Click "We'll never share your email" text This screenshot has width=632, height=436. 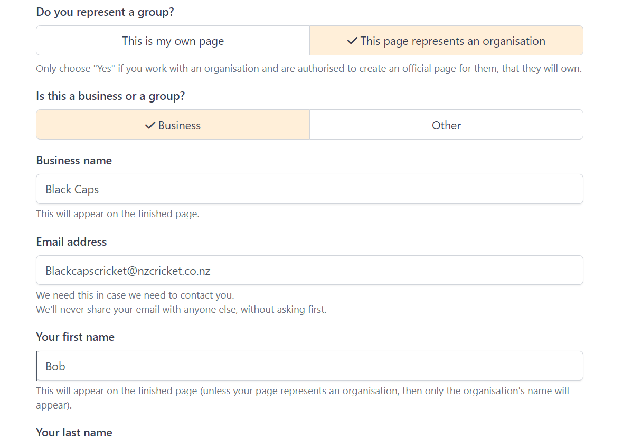pyautogui.click(x=182, y=309)
